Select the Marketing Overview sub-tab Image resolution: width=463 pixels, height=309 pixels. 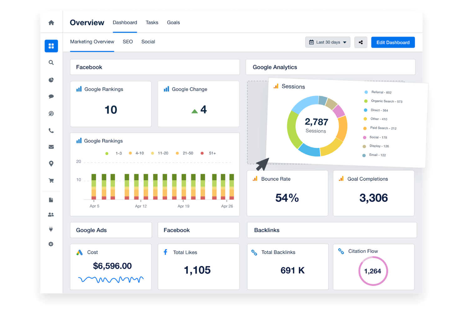[92, 42]
